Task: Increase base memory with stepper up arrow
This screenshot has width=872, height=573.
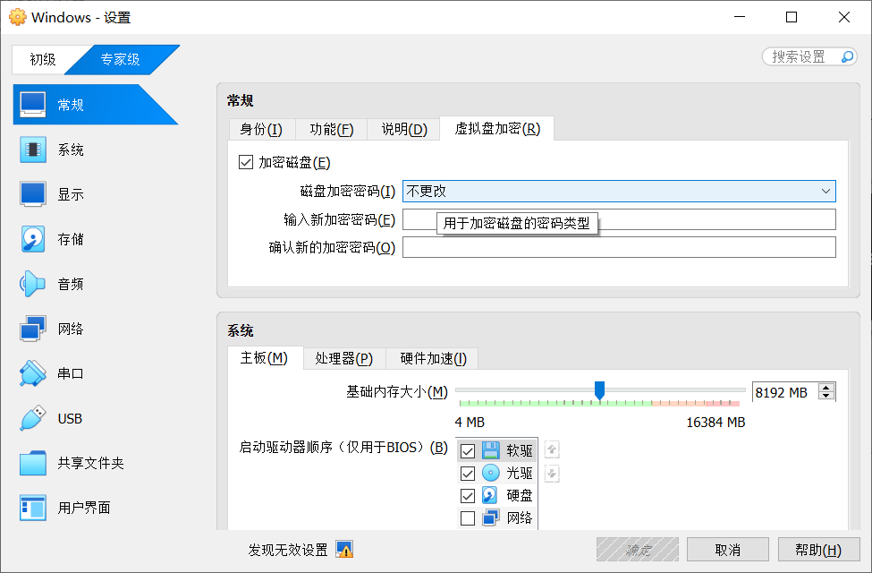Action: coord(826,388)
